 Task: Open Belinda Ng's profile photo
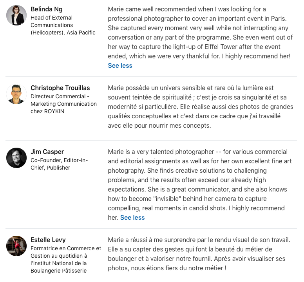[16, 15]
